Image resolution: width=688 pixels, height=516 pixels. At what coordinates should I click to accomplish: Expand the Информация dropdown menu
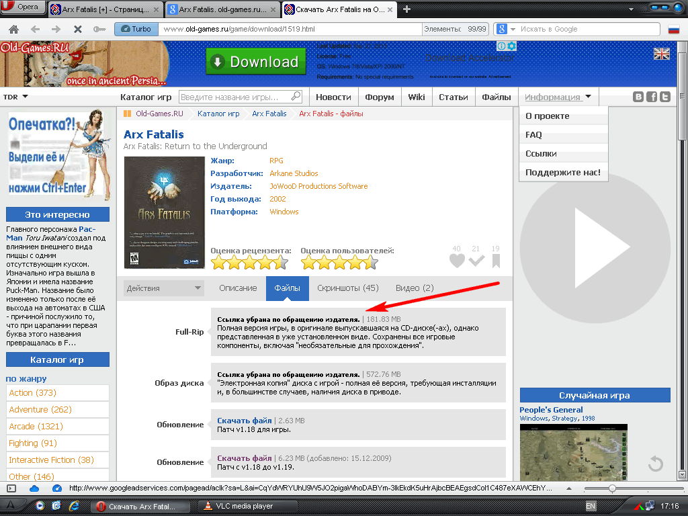point(558,97)
